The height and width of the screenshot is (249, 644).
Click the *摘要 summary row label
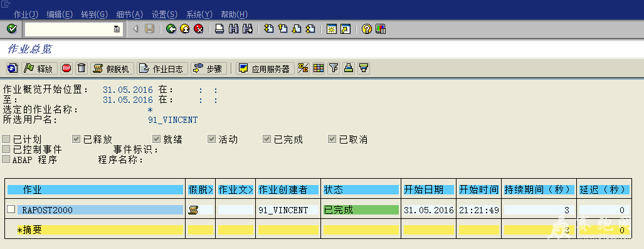pyautogui.click(x=29, y=230)
